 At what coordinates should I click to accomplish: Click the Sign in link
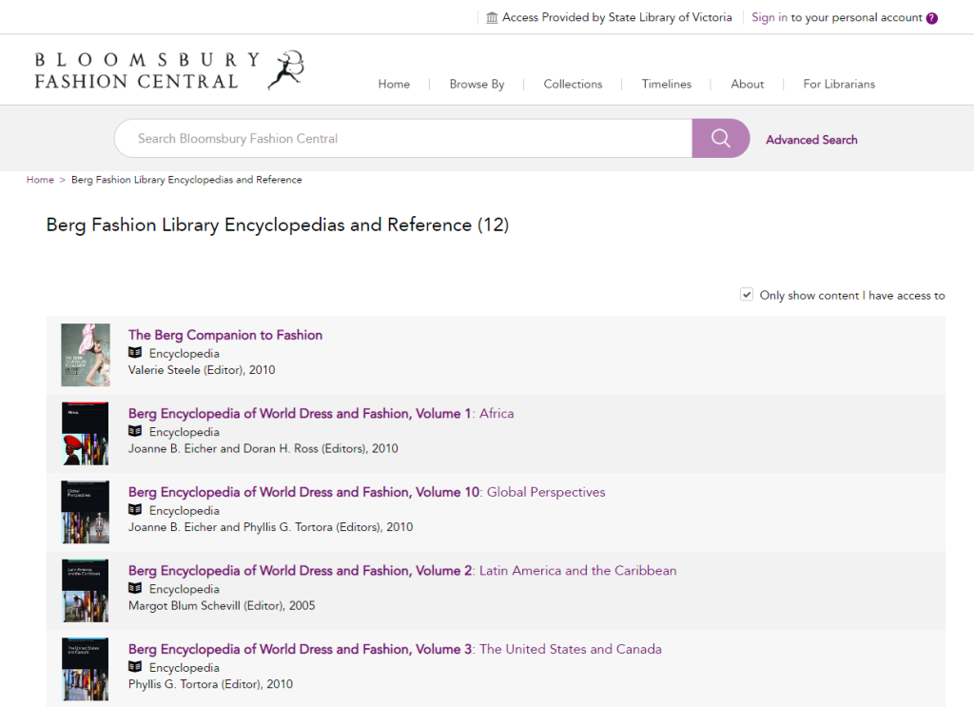[x=769, y=17]
